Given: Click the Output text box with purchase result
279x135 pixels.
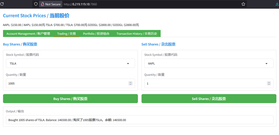Looking at the screenshot, I should pos(139,120).
